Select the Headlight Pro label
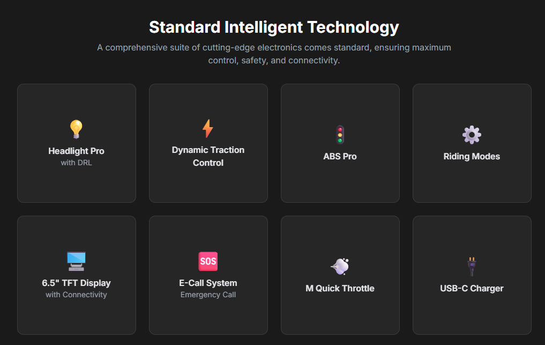 pos(76,151)
